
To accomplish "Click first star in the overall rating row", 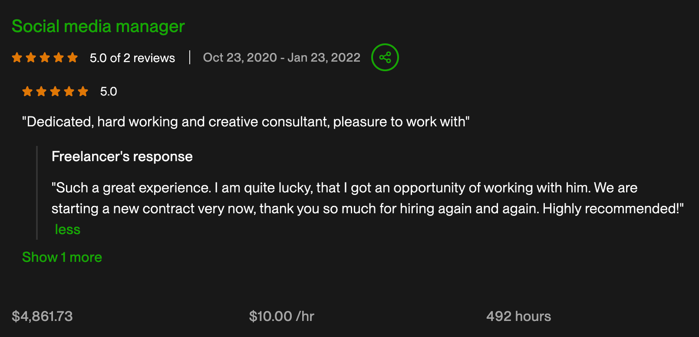I will pos(17,58).
